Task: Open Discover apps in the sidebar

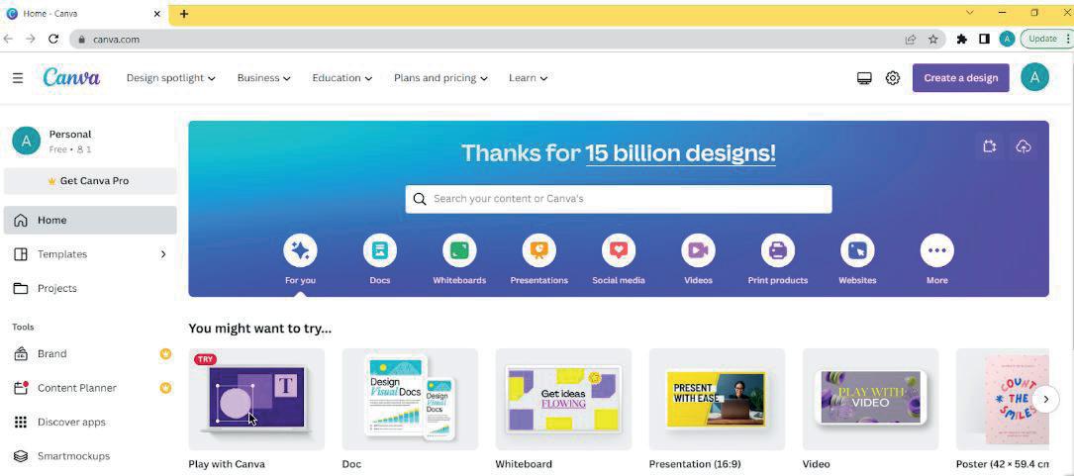Action: pos(90,422)
